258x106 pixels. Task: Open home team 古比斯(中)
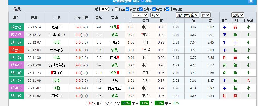pyautogui.click(x=57, y=35)
